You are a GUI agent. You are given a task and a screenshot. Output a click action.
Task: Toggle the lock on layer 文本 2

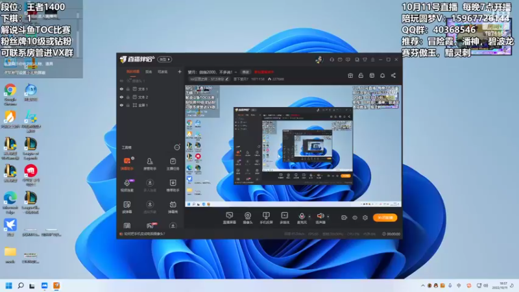pyautogui.click(x=128, y=97)
